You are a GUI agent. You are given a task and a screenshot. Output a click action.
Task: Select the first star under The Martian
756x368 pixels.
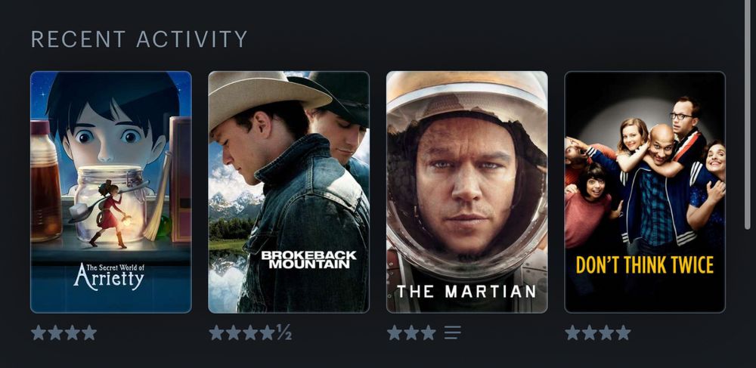[395, 332]
